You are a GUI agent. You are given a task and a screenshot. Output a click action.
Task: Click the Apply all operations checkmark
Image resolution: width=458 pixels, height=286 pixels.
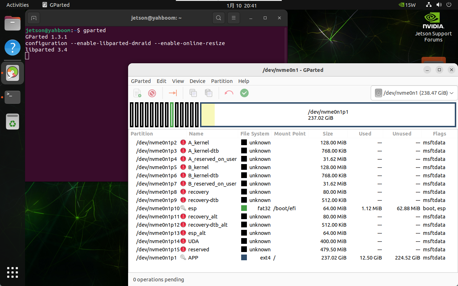[x=244, y=93]
